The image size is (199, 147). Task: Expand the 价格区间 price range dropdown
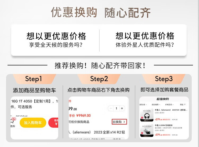(x=169, y=105)
